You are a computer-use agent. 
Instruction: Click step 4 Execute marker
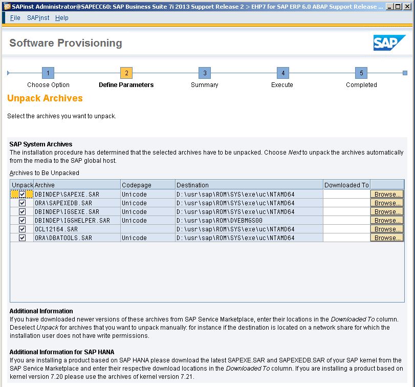pos(283,73)
